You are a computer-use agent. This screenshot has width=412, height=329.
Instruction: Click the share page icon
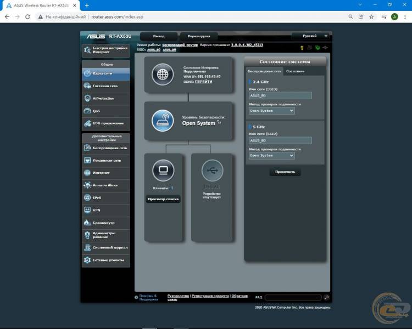click(x=361, y=17)
